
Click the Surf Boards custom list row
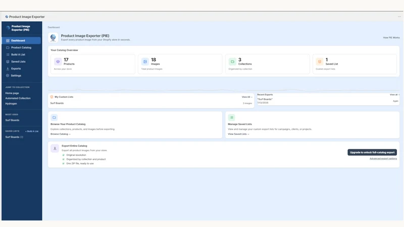(x=151, y=103)
